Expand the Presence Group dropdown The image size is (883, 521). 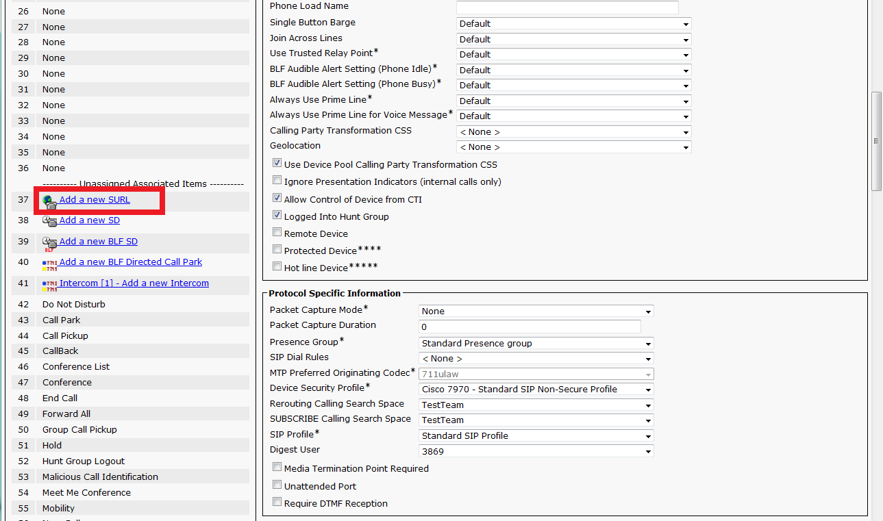(x=536, y=344)
